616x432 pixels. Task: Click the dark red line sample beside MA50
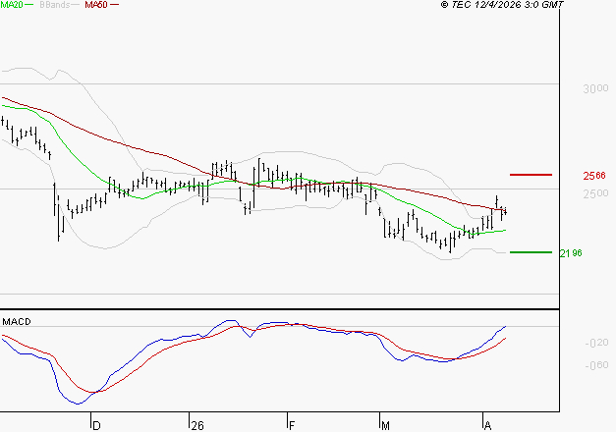pyautogui.click(x=116, y=5)
